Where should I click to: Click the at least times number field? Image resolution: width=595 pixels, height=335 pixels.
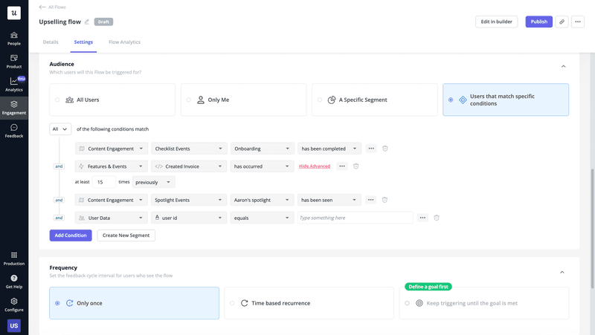point(103,182)
